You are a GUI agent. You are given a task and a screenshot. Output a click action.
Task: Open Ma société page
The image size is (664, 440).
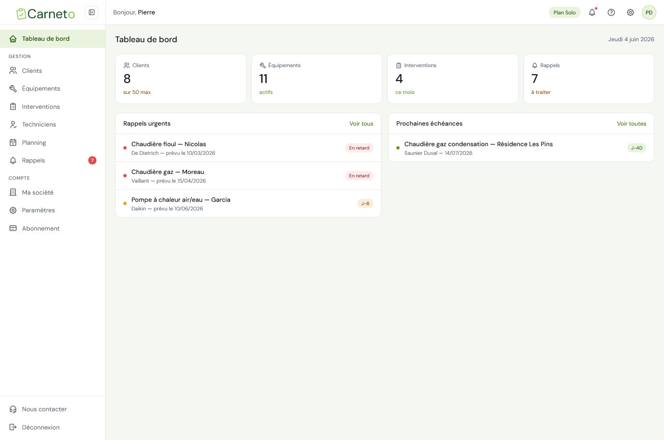tap(52, 192)
